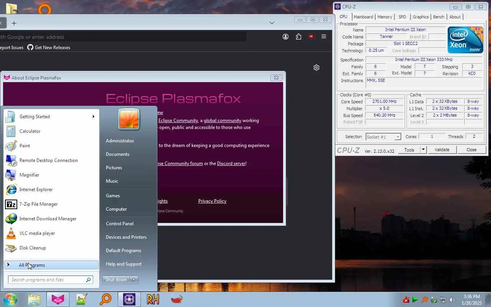The height and width of the screenshot is (307, 491).
Task: Open the browser hamburger menu
Action: pos(324,36)
